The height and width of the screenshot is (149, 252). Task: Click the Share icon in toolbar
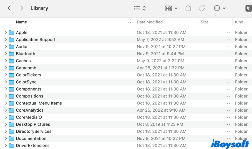click(188, 8)
